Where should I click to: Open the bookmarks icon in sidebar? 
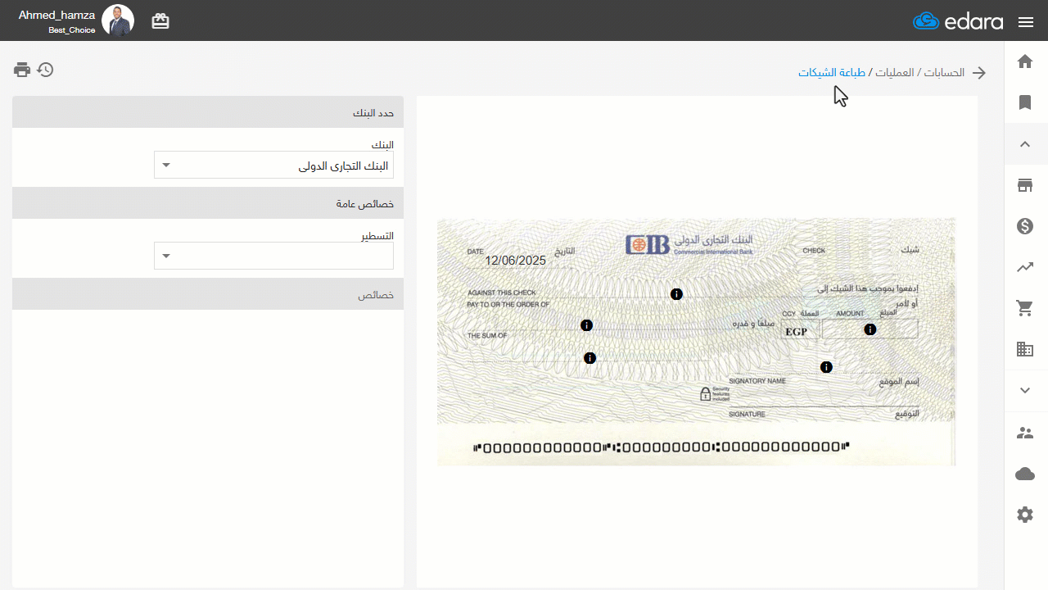1025,102
